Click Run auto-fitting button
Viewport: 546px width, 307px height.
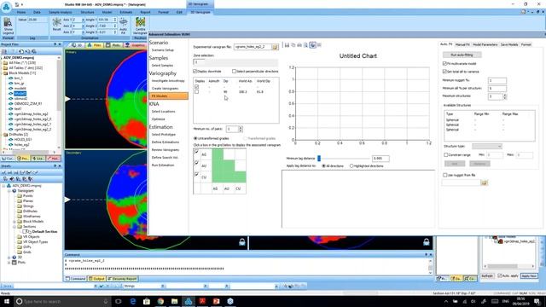click(462, 55)
